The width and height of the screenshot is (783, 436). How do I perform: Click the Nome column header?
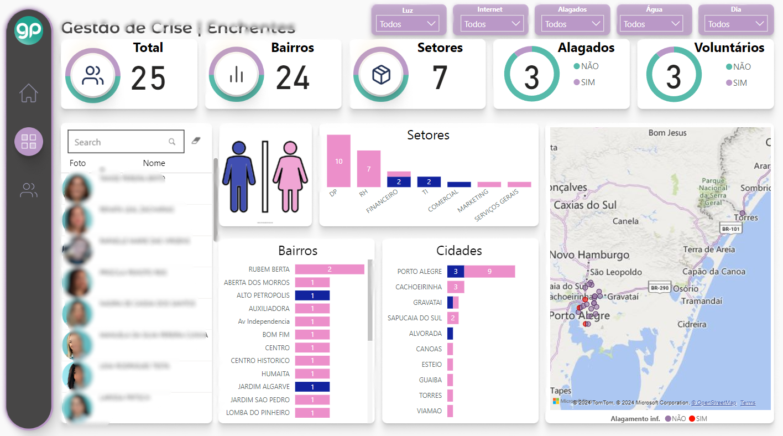pyautogui.click(x=154, y=163)
